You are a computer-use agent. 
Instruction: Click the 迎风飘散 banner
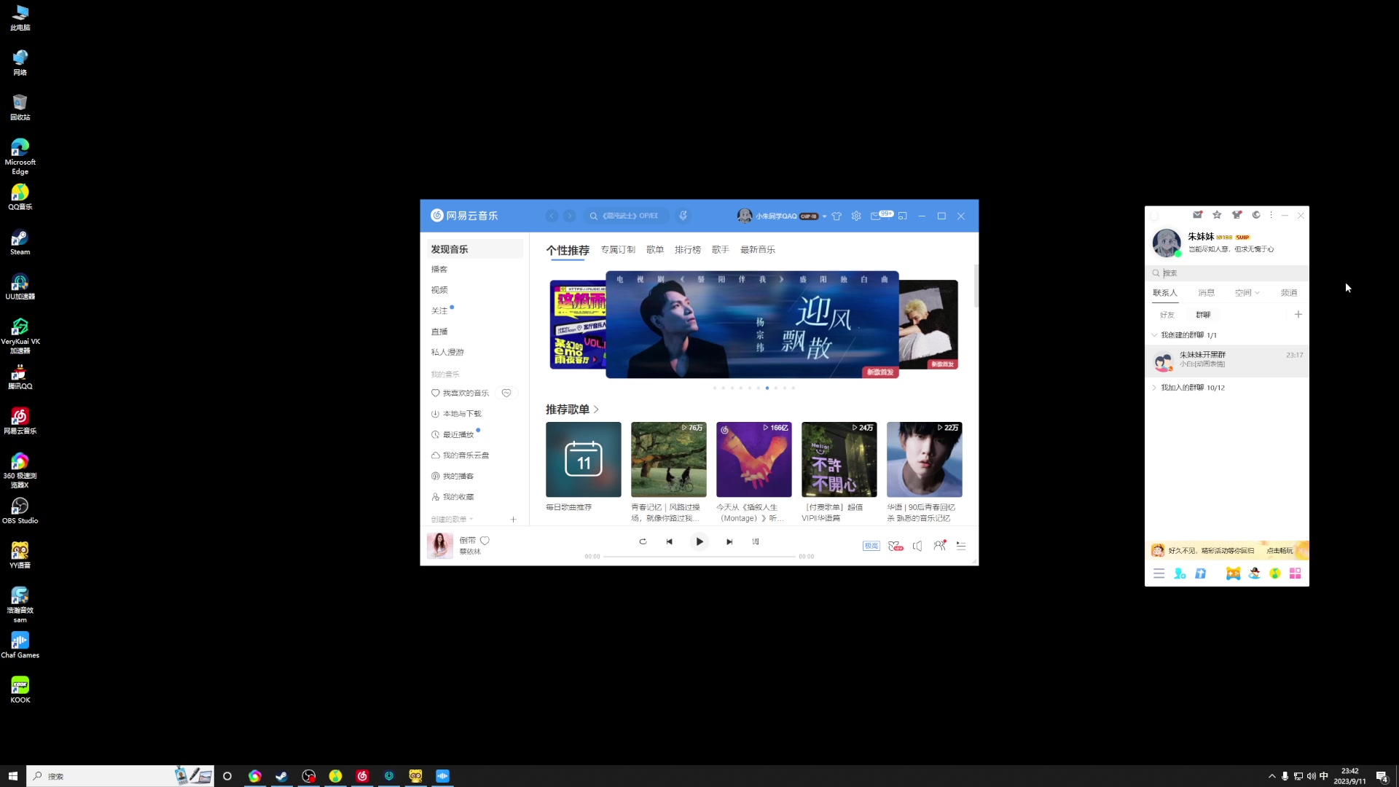coord(752,324)
